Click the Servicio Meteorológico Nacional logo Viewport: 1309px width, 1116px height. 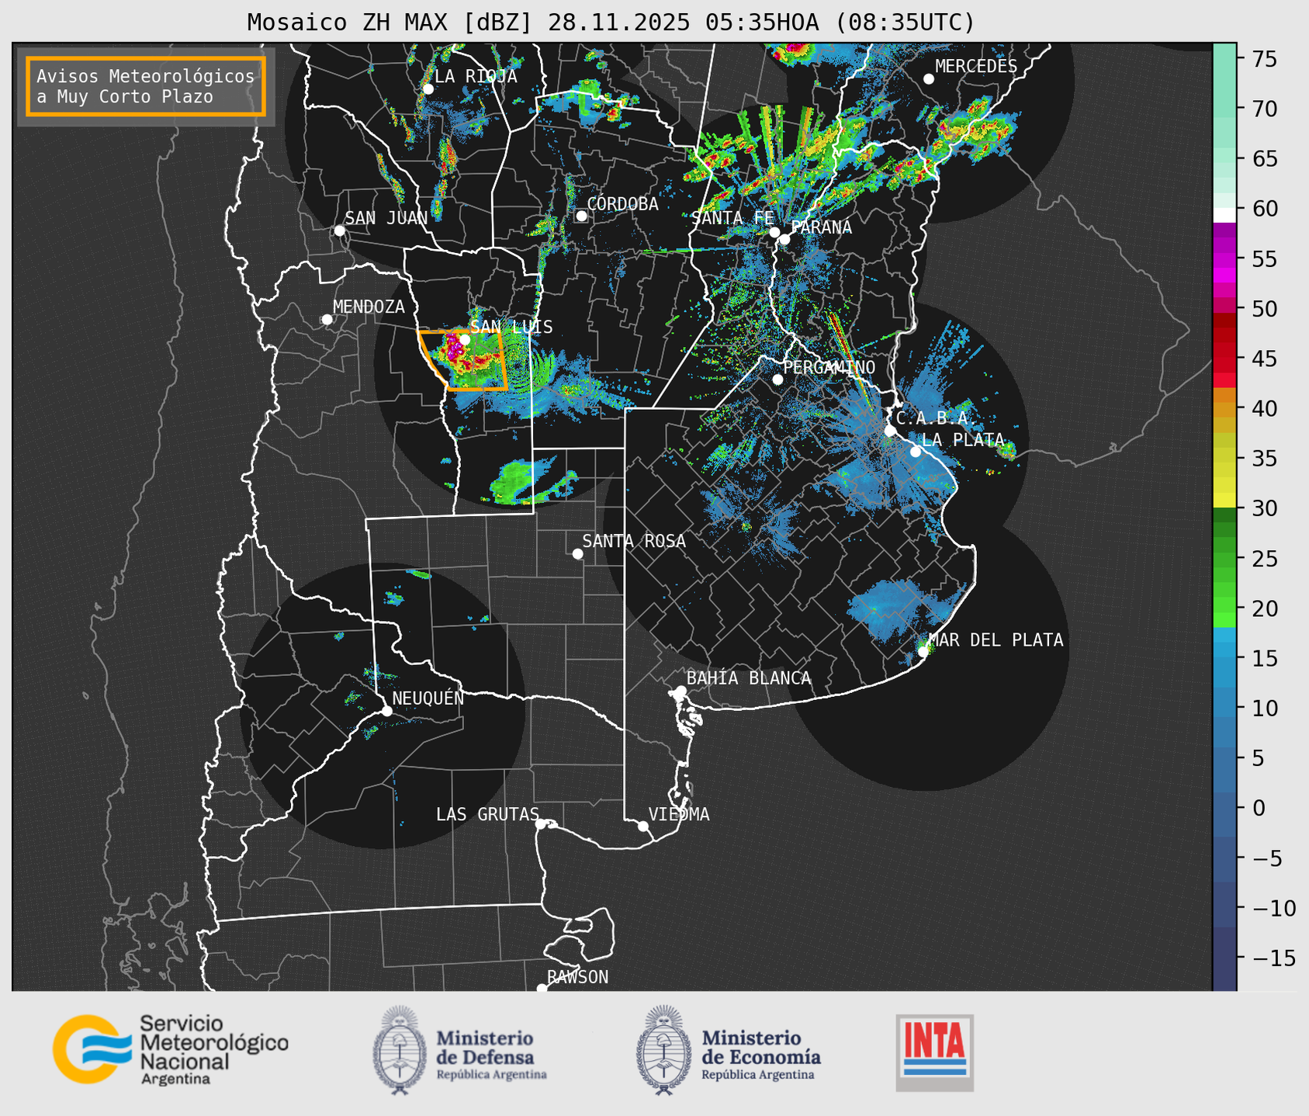(171, 1049)
